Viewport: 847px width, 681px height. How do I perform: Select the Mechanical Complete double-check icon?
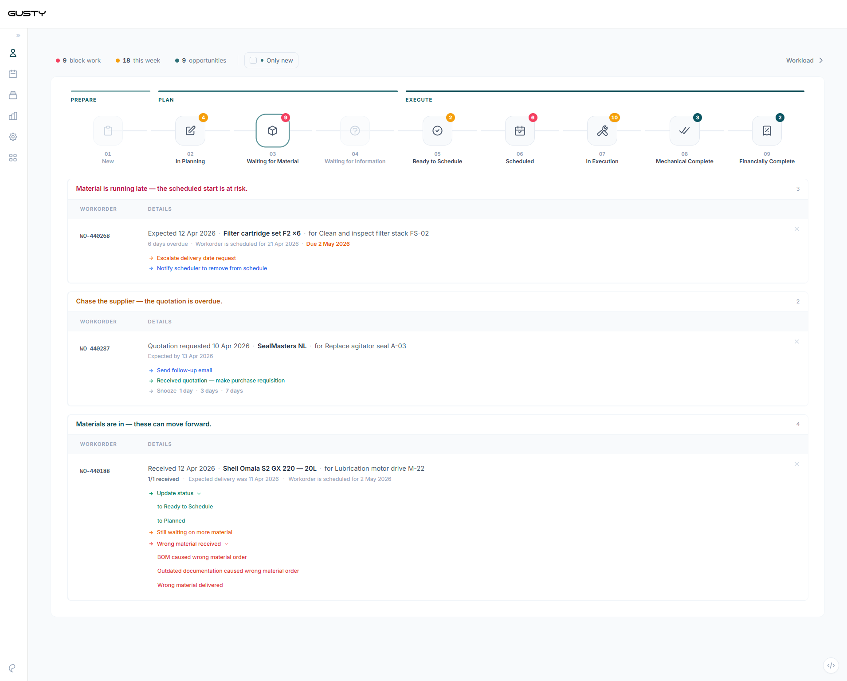[685, 130]
